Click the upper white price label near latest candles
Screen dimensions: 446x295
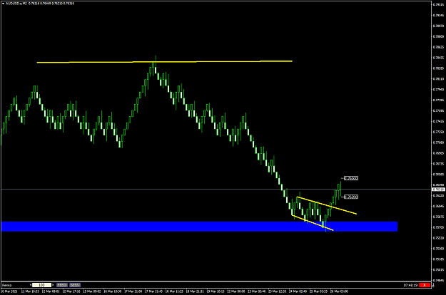[x=351, y=178]
